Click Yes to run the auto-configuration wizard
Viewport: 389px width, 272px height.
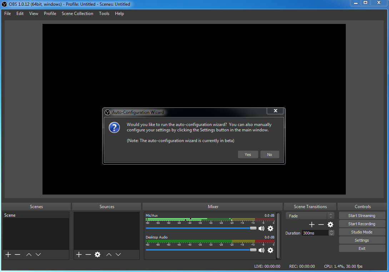pos(248,155)
